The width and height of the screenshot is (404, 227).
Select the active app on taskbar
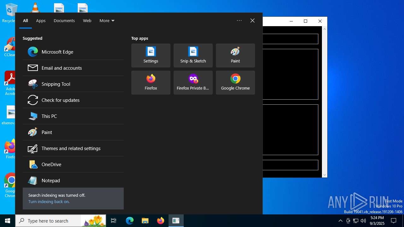click(176, 221)
